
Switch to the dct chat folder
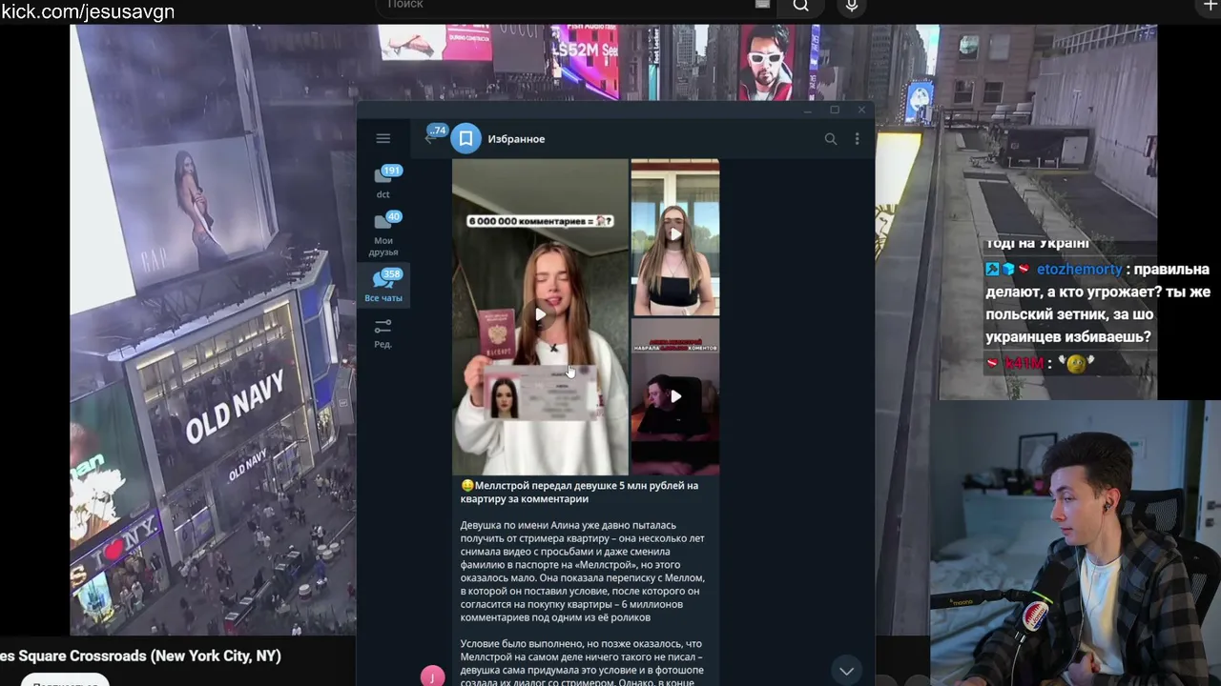[383, 181]
